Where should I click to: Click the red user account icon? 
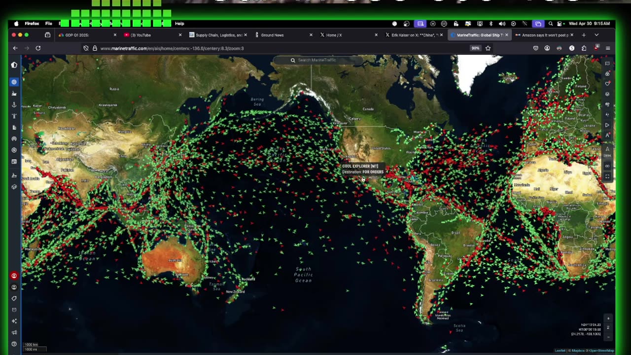pyautogui.click(x=14, y=276)
